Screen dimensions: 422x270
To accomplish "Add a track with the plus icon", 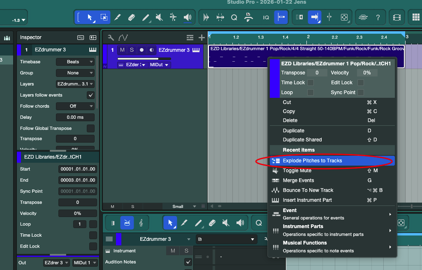I will tap(202, 37).
